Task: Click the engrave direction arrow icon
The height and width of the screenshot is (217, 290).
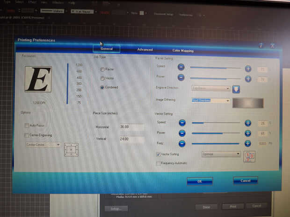Action: pyautogui.click(x=236, y=89)
